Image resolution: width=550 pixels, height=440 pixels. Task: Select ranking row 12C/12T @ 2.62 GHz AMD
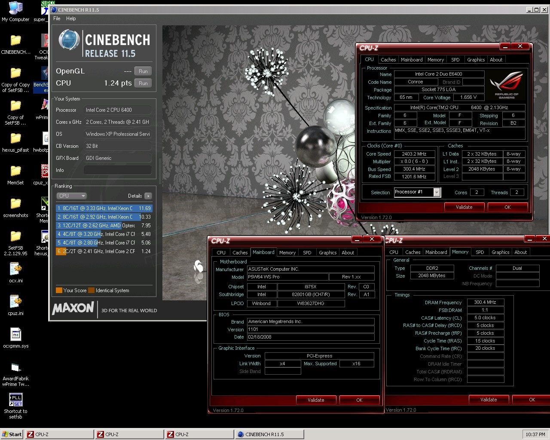(104, 226)
